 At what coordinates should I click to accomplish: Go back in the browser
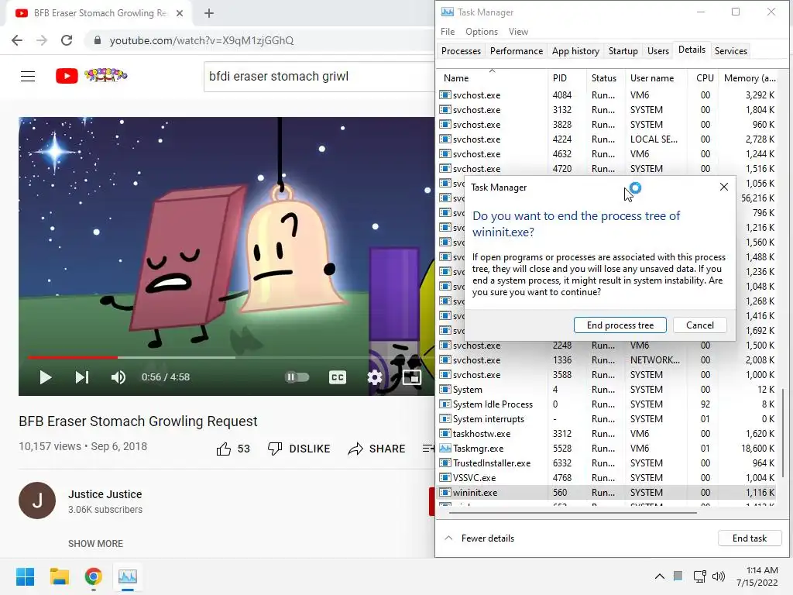(x=17, y=40)
